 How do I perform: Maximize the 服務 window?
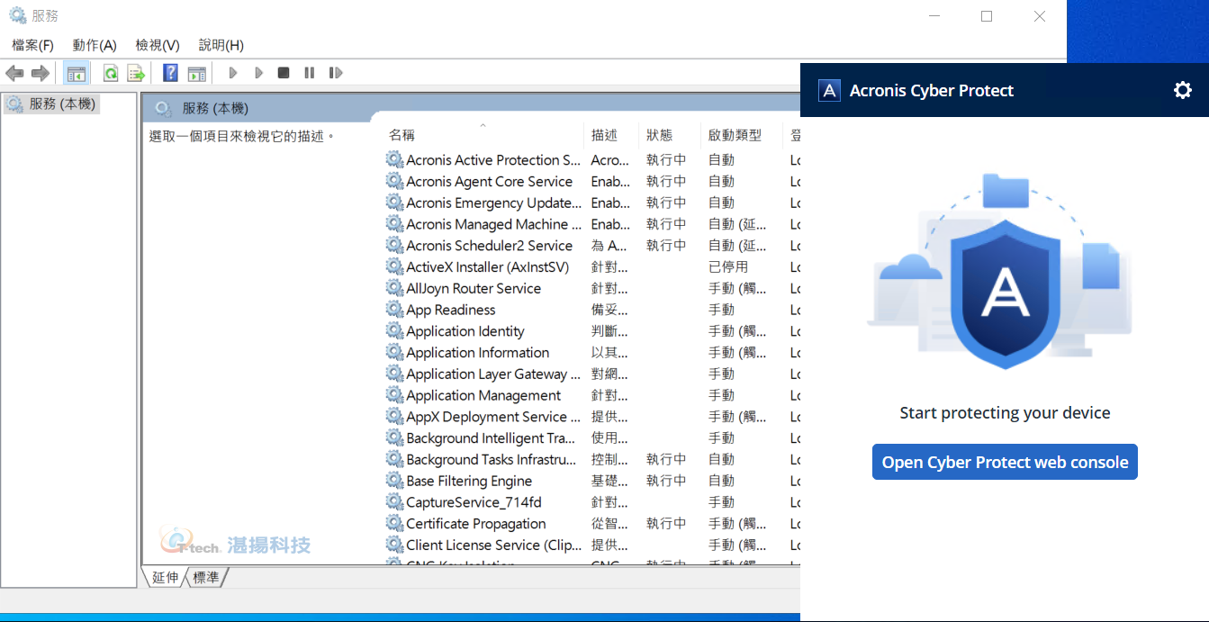coord(987,16)
